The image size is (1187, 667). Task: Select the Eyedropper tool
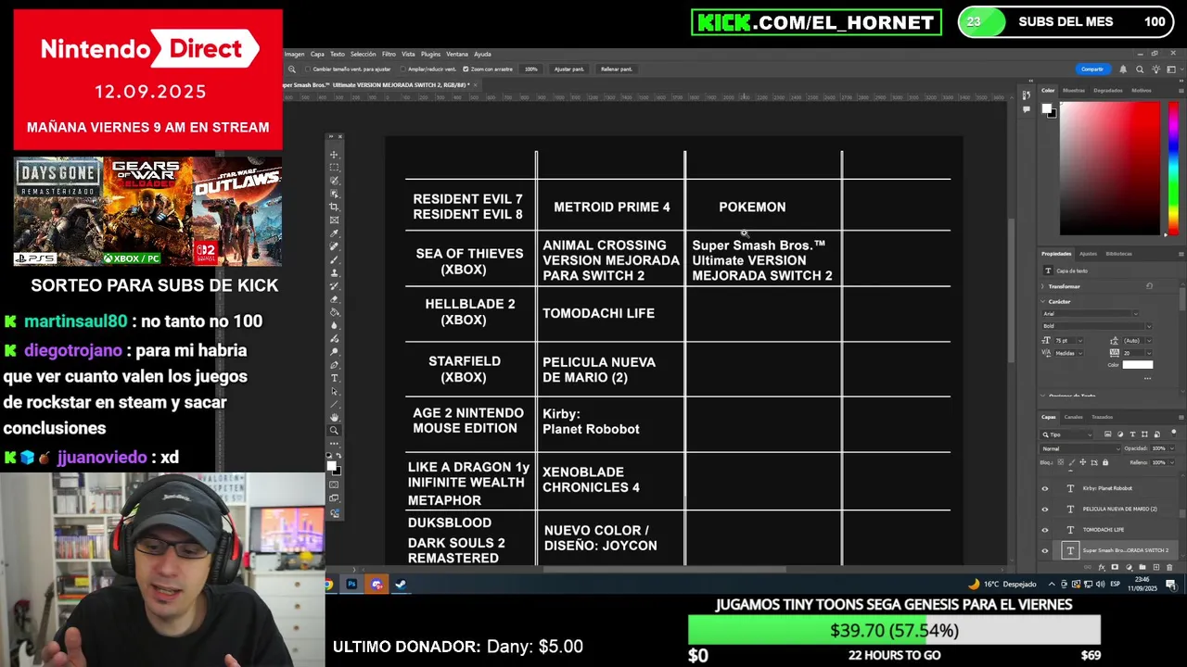click(x=334, y=233)
